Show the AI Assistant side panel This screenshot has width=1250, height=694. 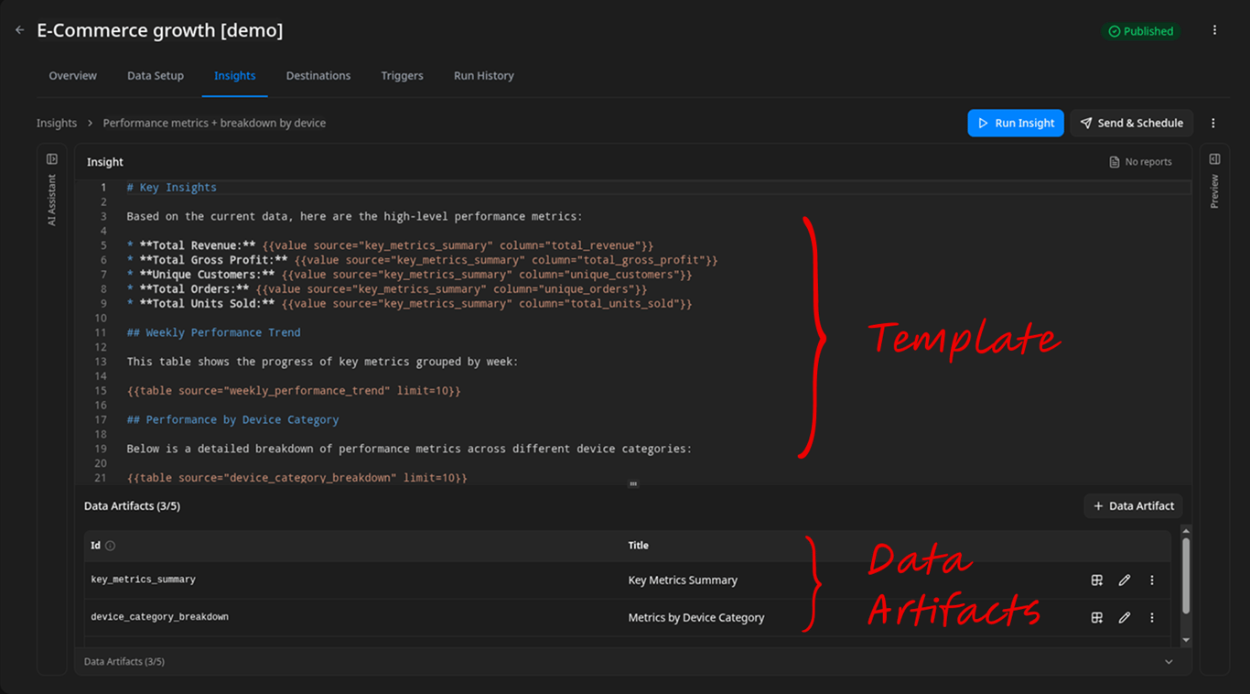click(51, 158)
